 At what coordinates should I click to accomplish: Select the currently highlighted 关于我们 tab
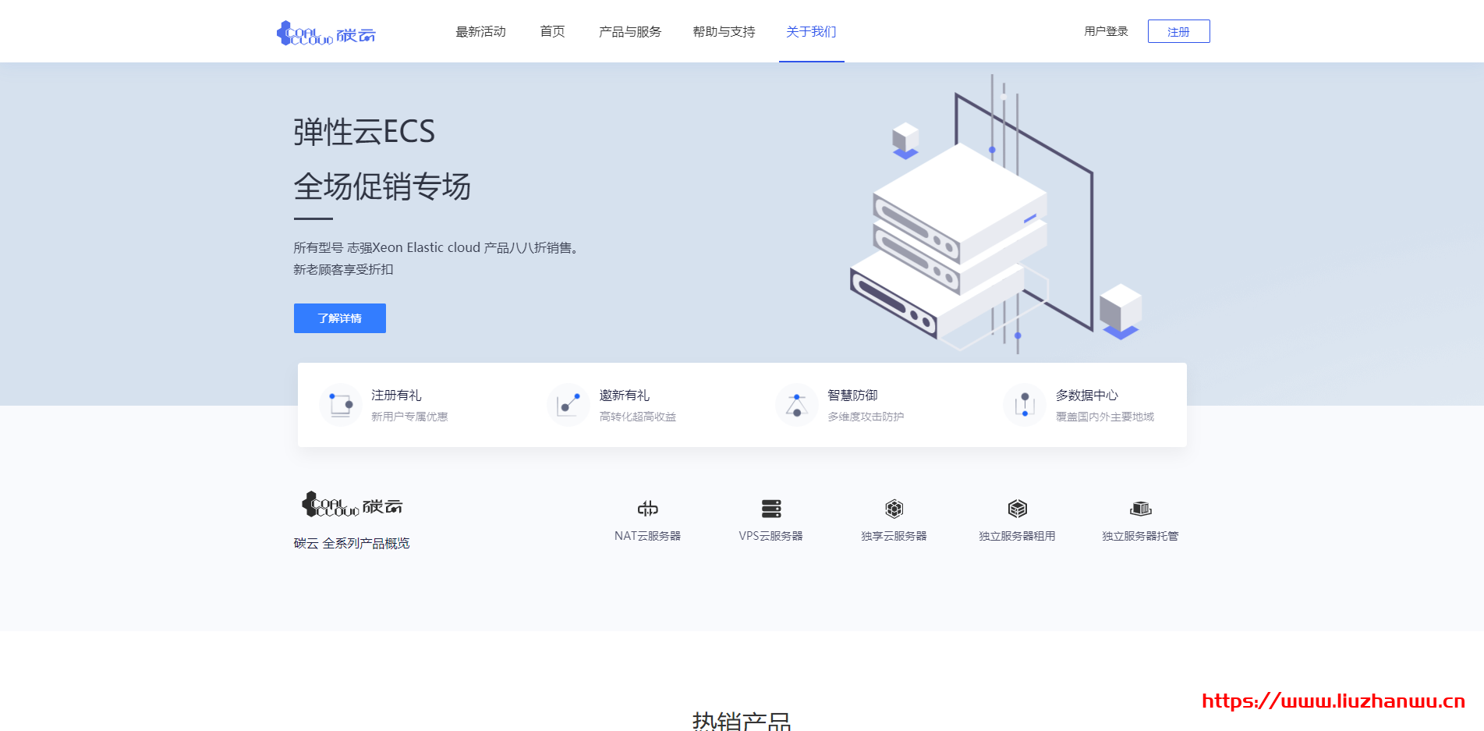click(811, 31)
